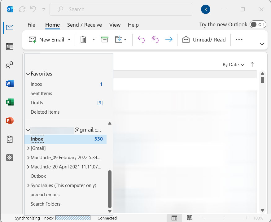271x222 pixels.
Task: Click inside the Search field
Action: [x=121, y=9]
